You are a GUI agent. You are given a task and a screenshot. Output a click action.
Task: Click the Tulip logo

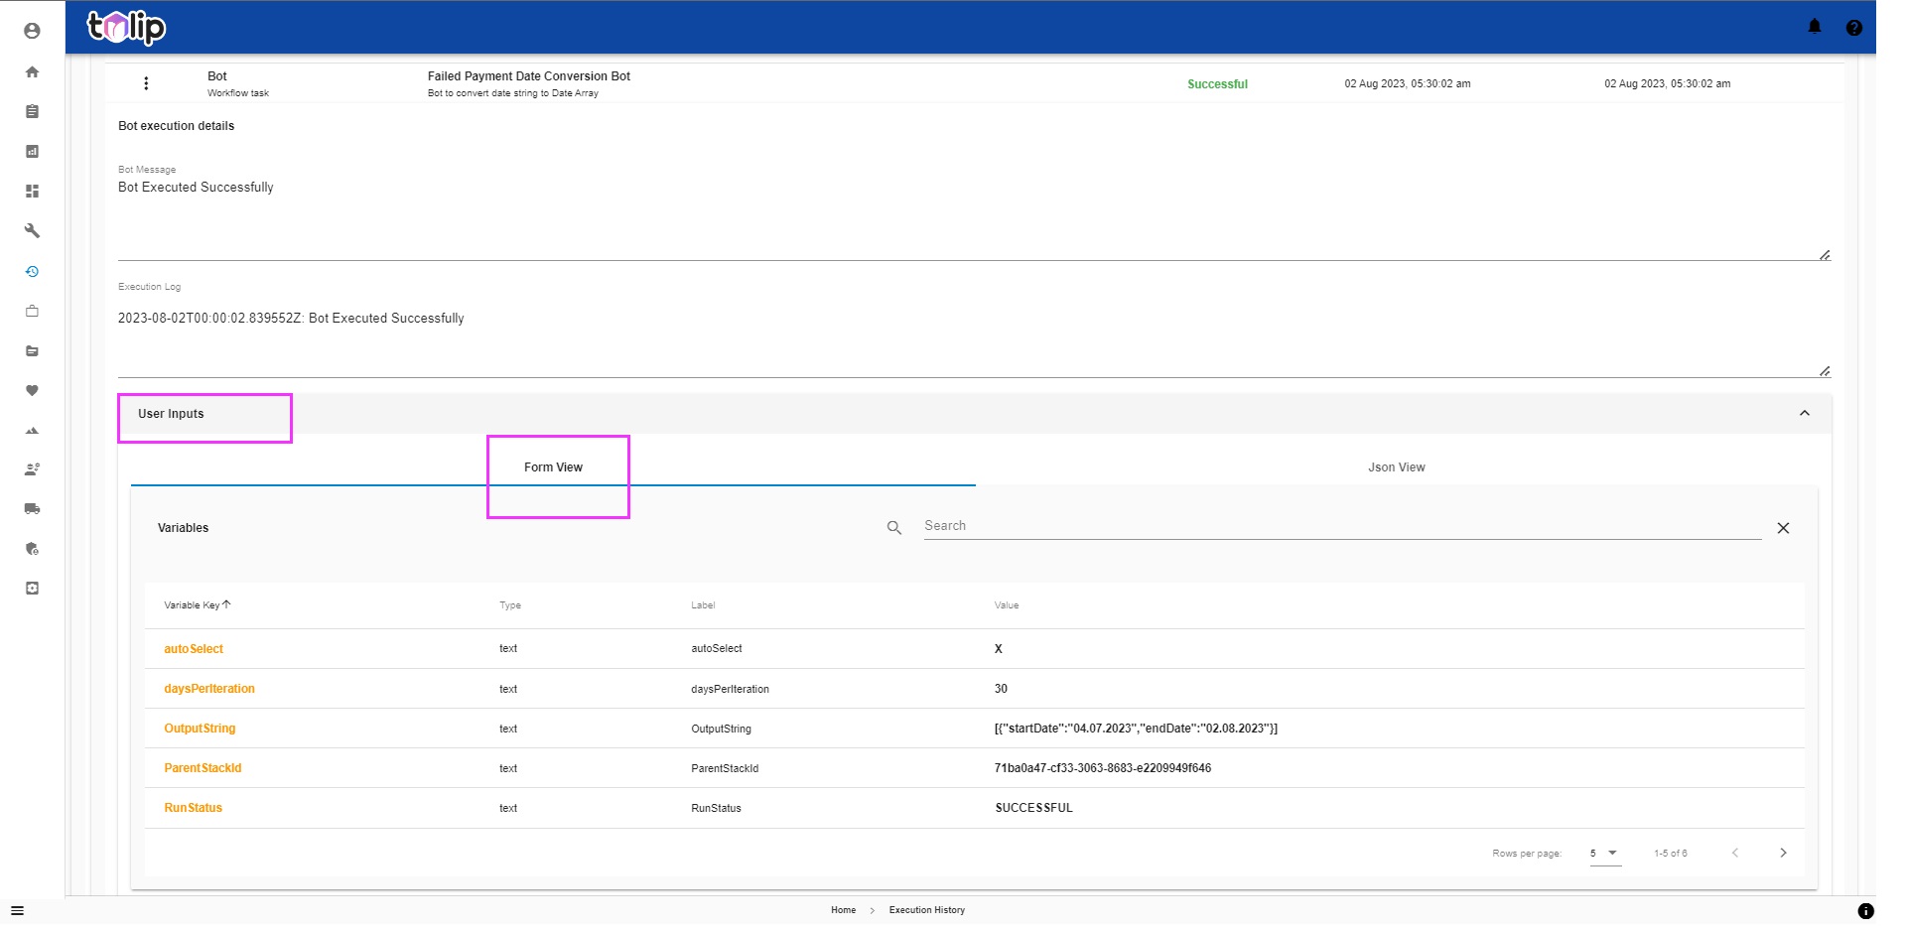point(126,27)
